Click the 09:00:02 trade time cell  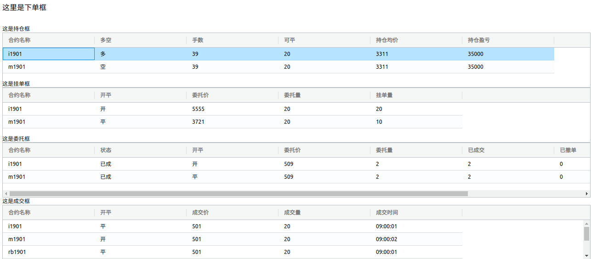416,239
